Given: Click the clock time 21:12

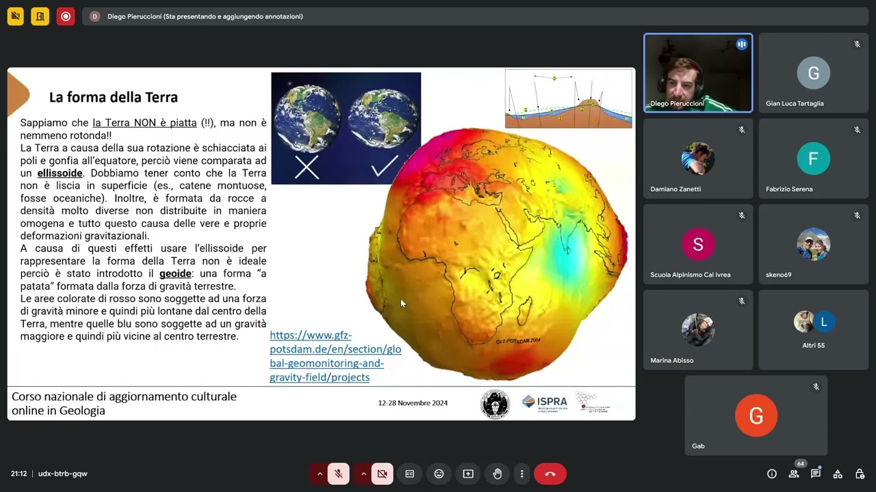Looking at the screenshot, I should coord(18,474).
